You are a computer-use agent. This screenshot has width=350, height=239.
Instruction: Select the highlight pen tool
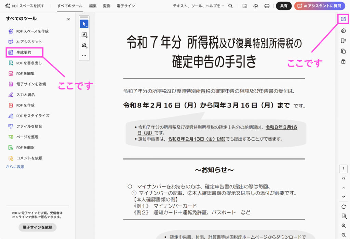click(x=84, y=45)
